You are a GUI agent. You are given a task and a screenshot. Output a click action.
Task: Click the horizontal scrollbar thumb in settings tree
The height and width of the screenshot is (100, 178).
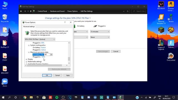coord(44,65)
